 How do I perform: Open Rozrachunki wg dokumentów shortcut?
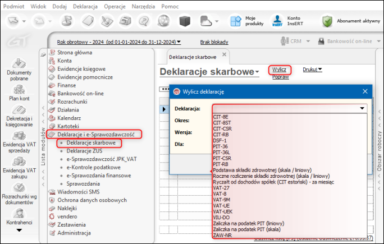(x=19, y=194)
